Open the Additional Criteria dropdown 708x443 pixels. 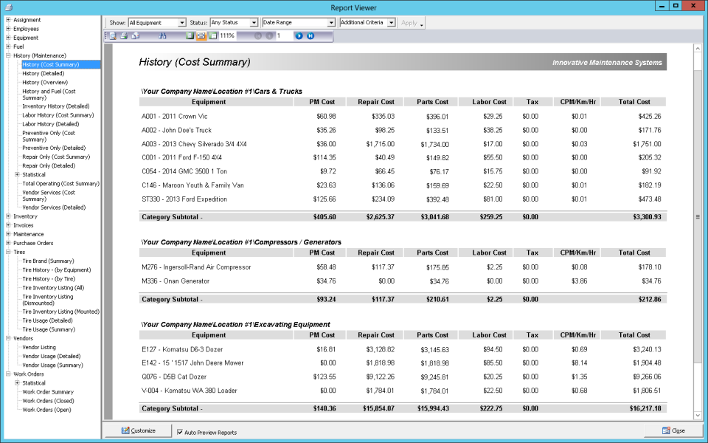[367, 23]
